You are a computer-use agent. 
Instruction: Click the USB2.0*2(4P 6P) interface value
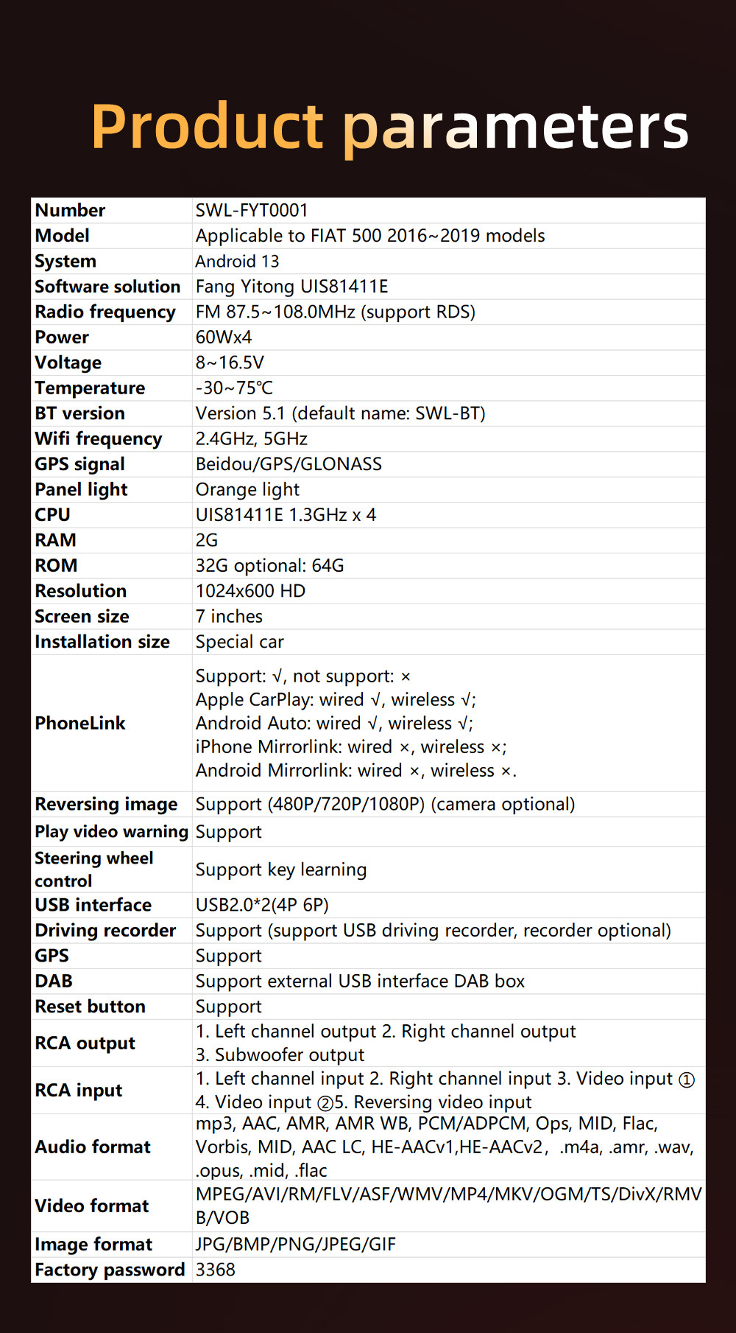262,906
